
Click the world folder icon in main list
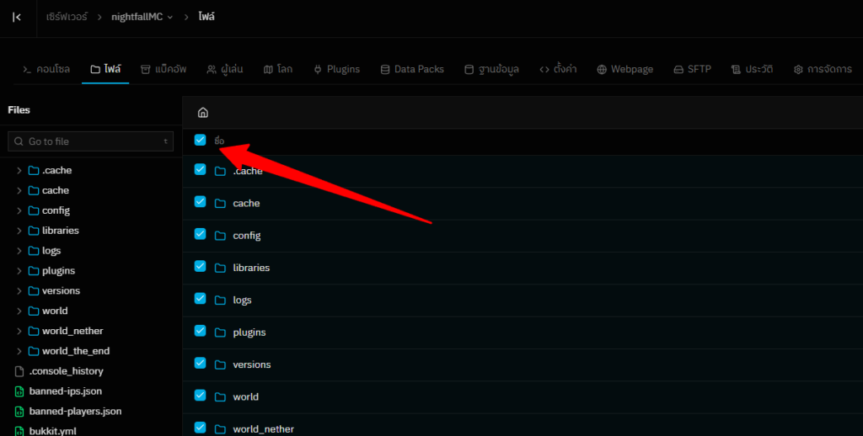coord(220,396)
